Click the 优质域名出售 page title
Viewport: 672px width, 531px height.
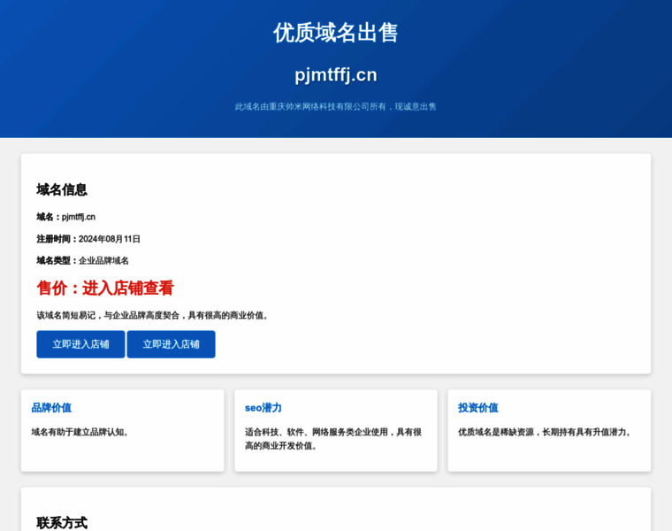[x=335, y=33]
